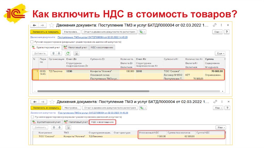
Task: Select 'НДС к возмещению' tab in lower window
Action: (x=102, y=122)
